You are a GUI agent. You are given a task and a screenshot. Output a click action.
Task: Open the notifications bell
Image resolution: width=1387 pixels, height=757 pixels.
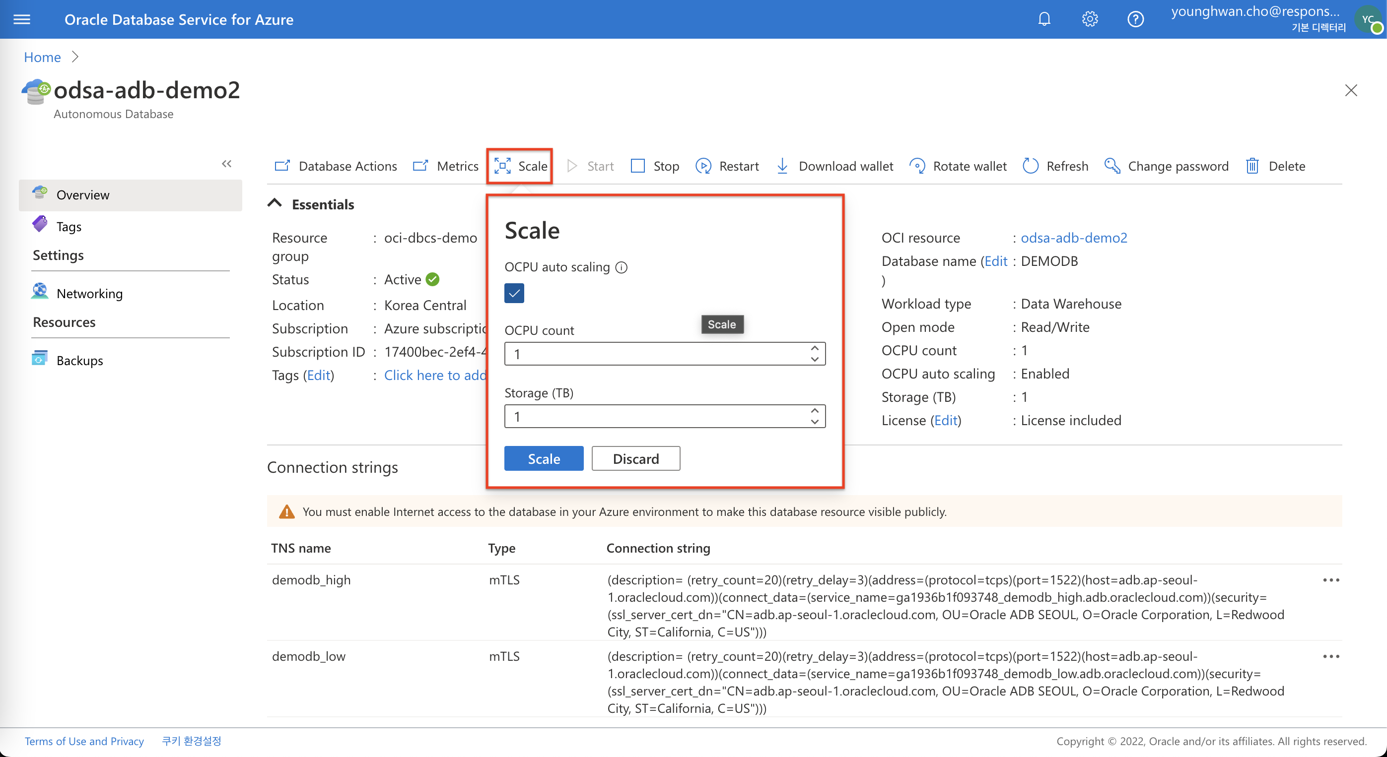click(x=1044, y=19)
